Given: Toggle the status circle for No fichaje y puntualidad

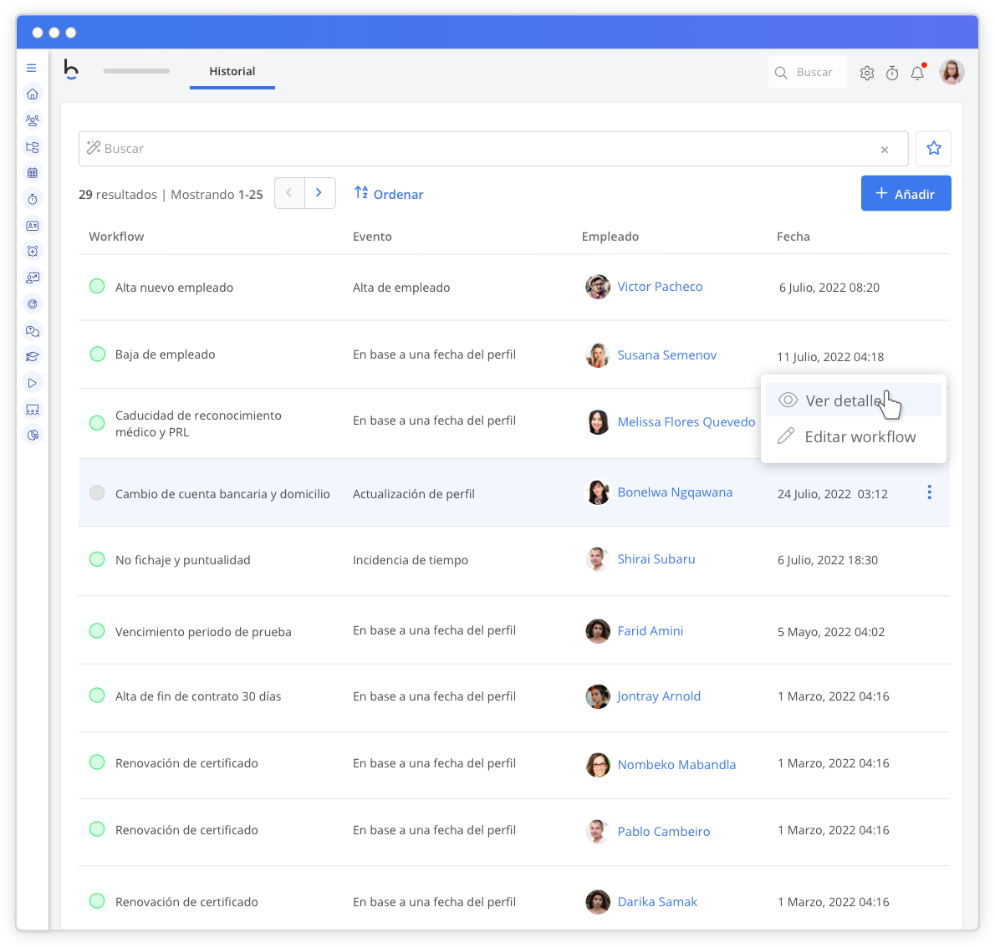Looking at the screenshot, I should (x=97, y=560).
